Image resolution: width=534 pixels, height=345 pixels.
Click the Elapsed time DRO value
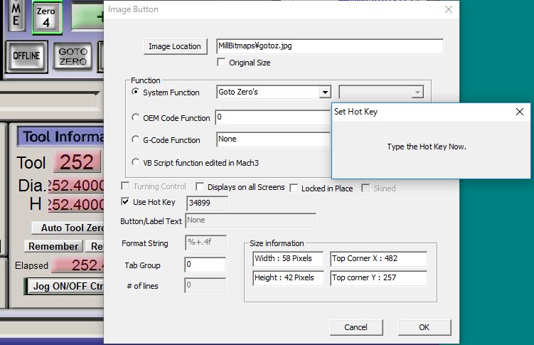(x=78, y=265)
